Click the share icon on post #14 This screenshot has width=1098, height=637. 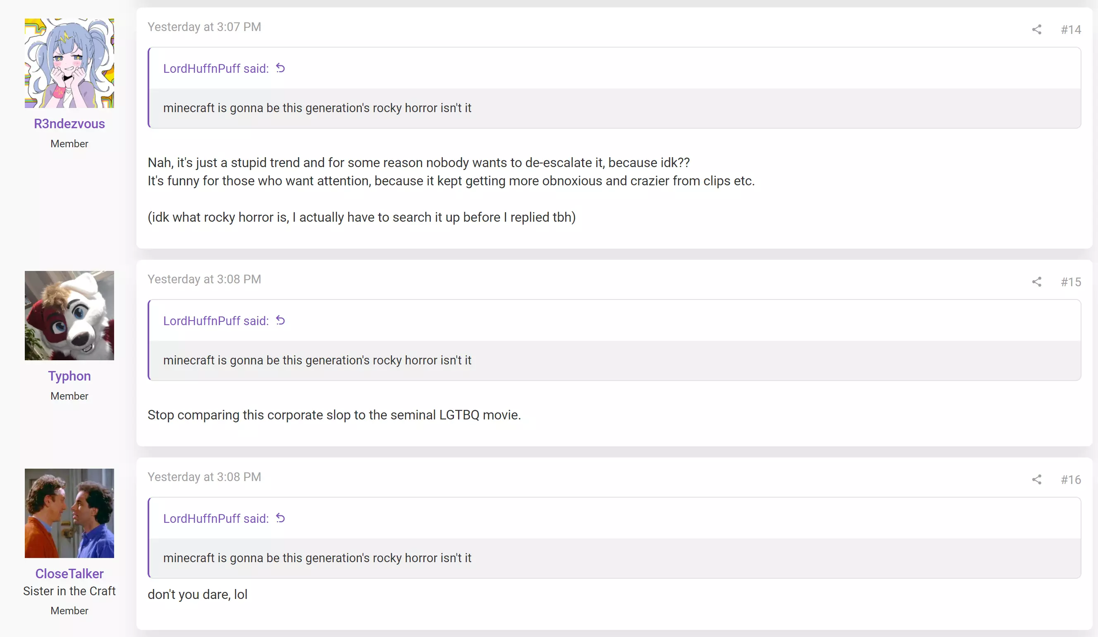(x=1036, y=29)
